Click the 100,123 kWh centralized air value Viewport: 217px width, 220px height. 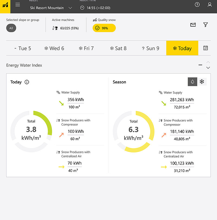[x=182, y=163]
